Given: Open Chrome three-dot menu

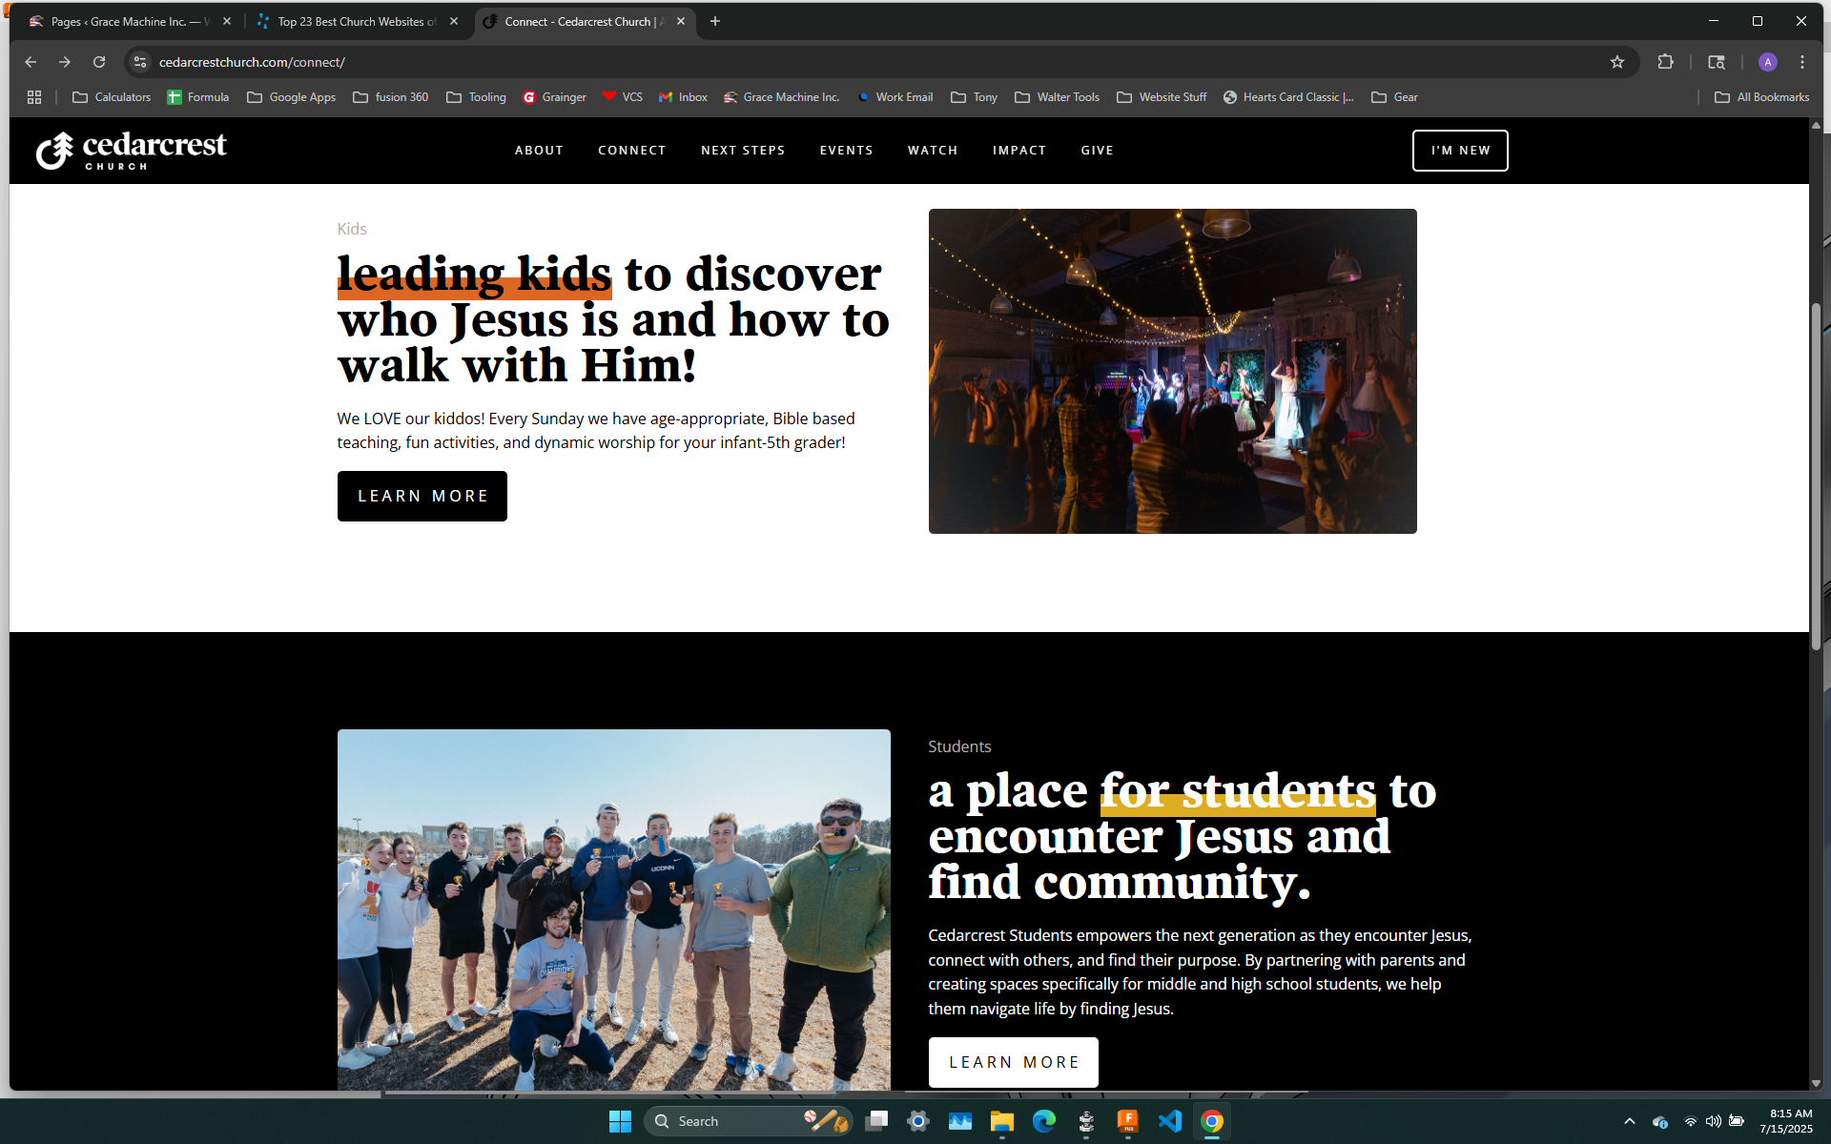Looking at the screenshot, I should pyautogui.click(x=1801, y=62).
